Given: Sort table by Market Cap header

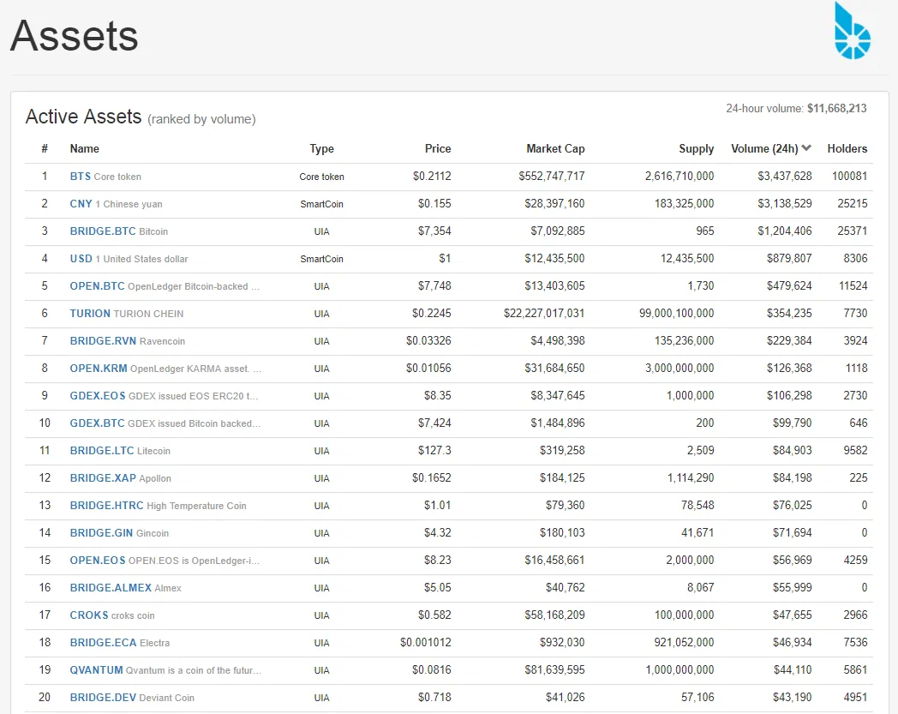Looking at the screenshot, I should (555, 149).
